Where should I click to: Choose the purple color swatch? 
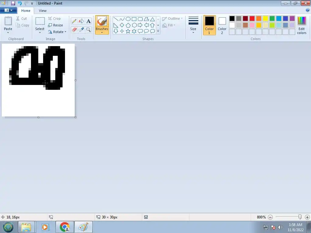tap(292, 19)
